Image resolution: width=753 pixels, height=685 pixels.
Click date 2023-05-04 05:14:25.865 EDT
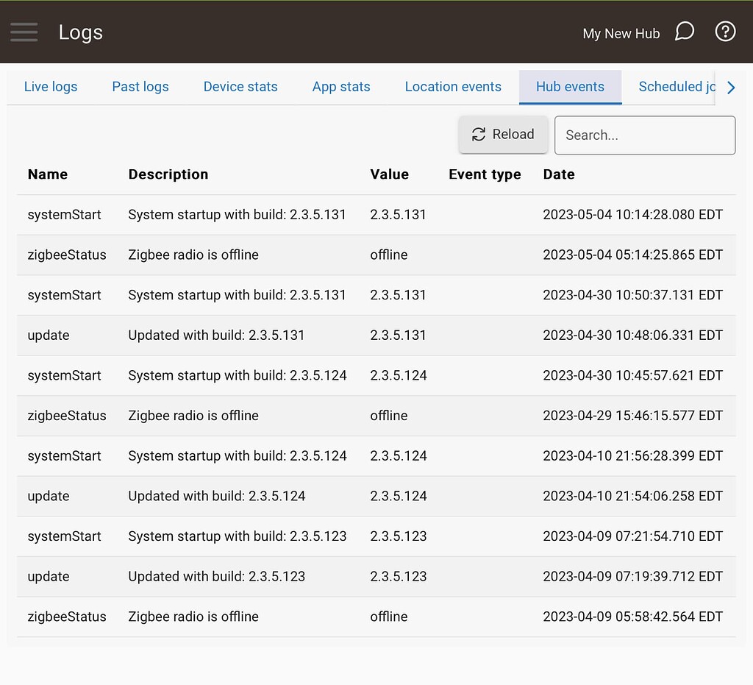632,255
